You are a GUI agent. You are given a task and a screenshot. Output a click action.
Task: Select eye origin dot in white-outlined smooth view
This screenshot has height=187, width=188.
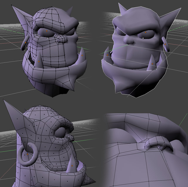coord(146,32)
